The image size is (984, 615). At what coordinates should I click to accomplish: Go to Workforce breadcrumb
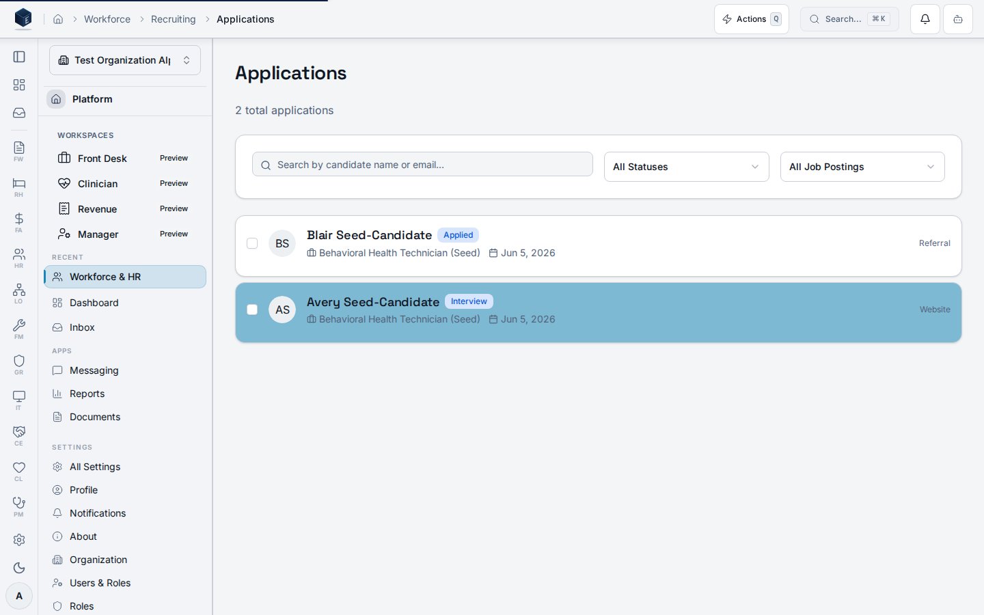point(107,19)
